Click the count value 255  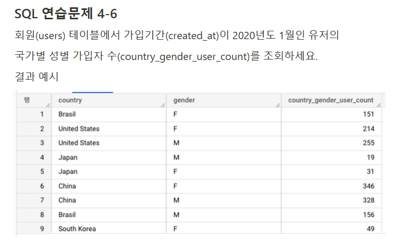click(368, 143)
